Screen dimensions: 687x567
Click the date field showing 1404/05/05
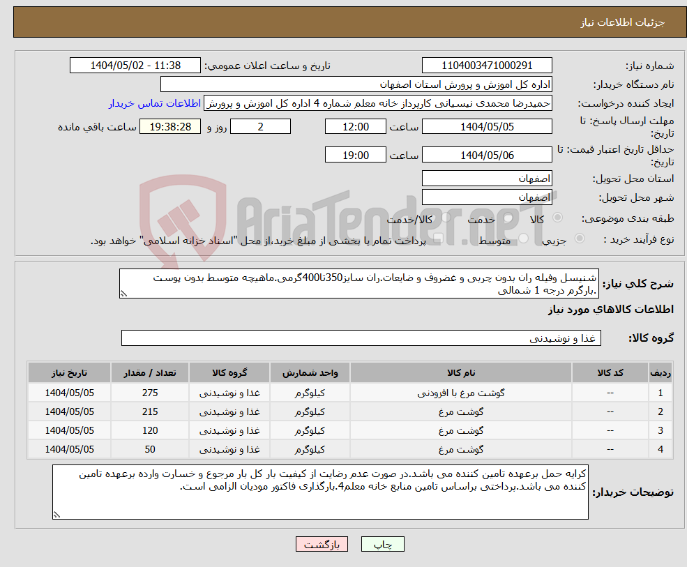pyautogui.click(x=487, y=126)
